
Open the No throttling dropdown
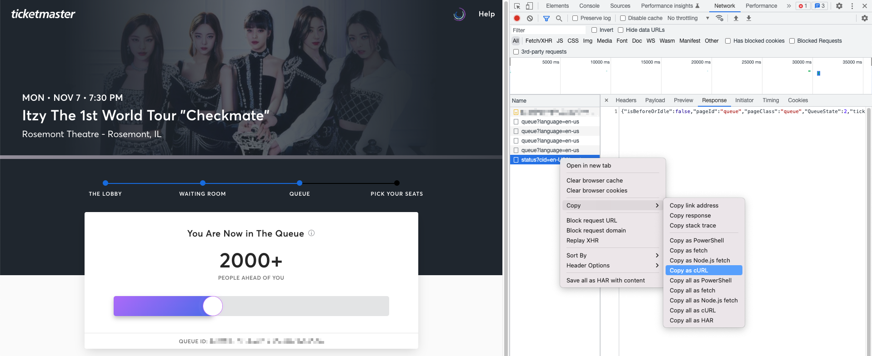(688, 18)
